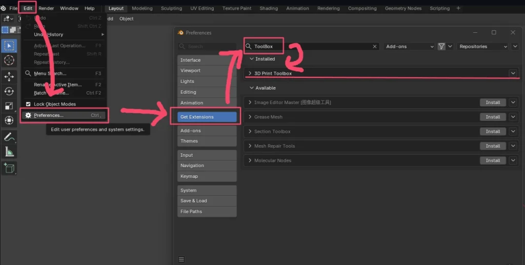The width and height of the screenshot is (525, 265).
Task: Click the extensions search field containing ToolBox
Action: click(312, 47)
